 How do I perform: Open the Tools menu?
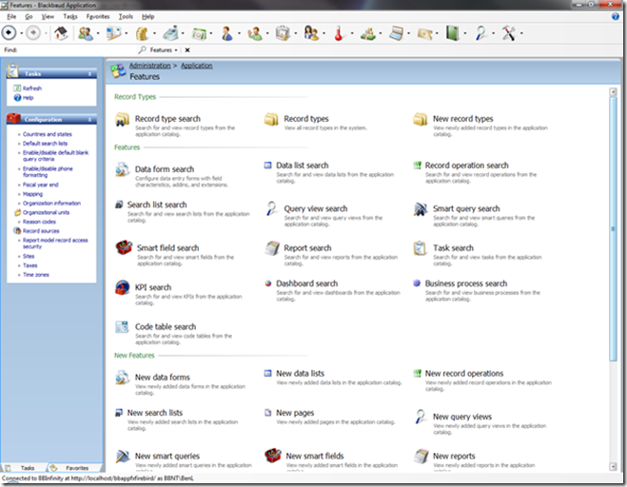126,17
